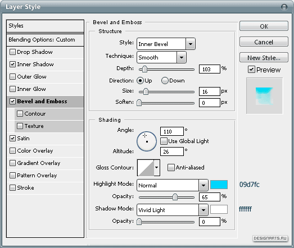
Task: Click the style preview thumbnail
Action: pyautogui.click(x=264, y=96)
